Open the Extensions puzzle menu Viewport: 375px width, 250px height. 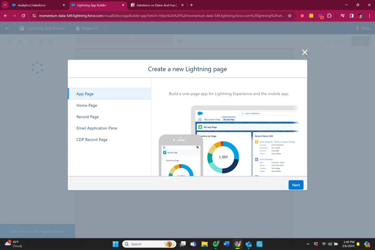(329, 16)
